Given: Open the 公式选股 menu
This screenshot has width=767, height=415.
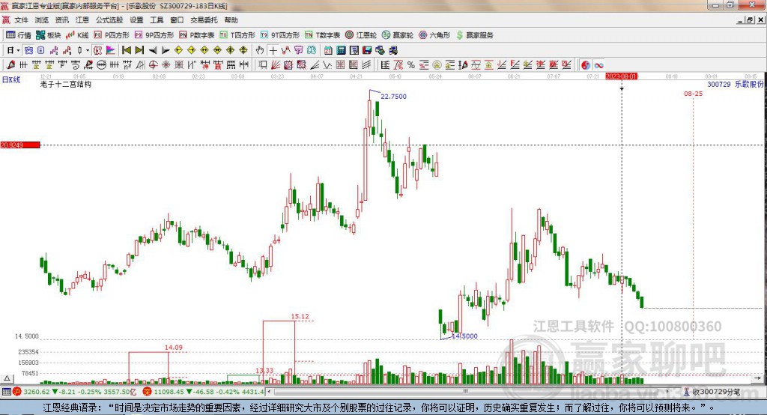Looking at the screenshot, I should (109, 20).
